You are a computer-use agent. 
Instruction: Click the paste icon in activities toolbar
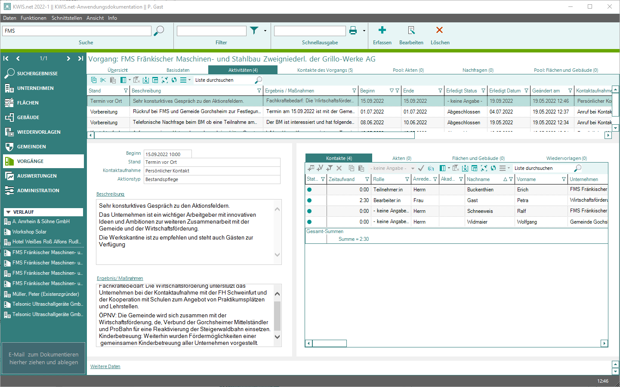tap(113, 80)
